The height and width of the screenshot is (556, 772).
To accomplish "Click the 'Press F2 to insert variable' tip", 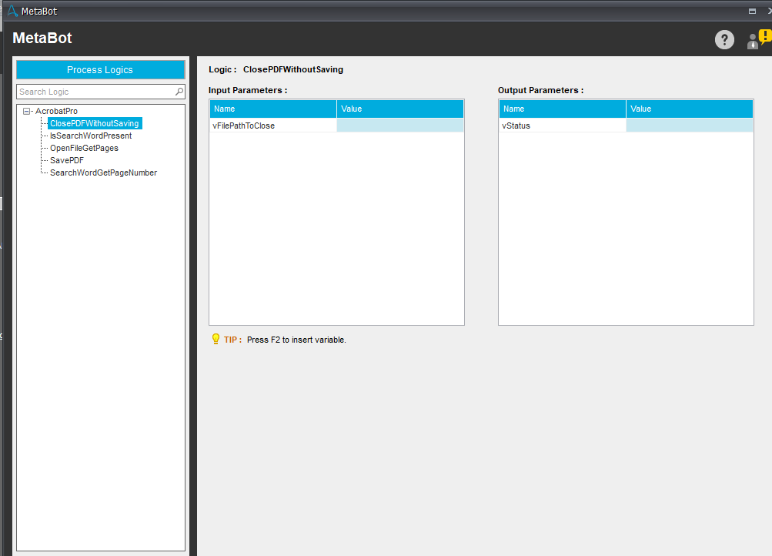I will 296,340.
